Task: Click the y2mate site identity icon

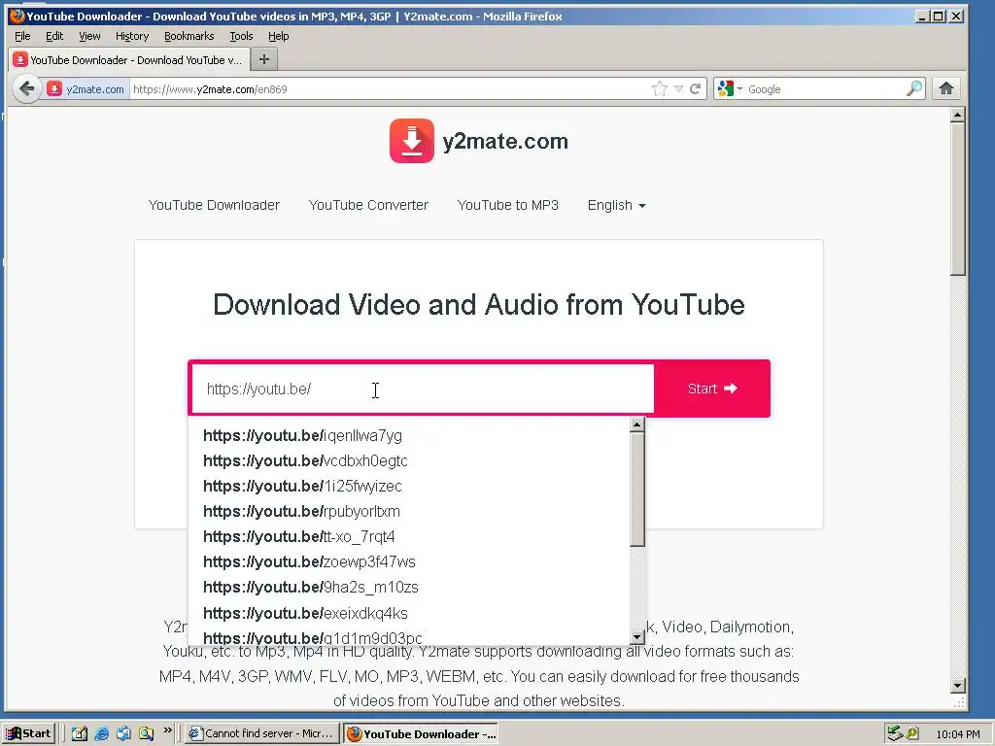Action: pos(54,88)
